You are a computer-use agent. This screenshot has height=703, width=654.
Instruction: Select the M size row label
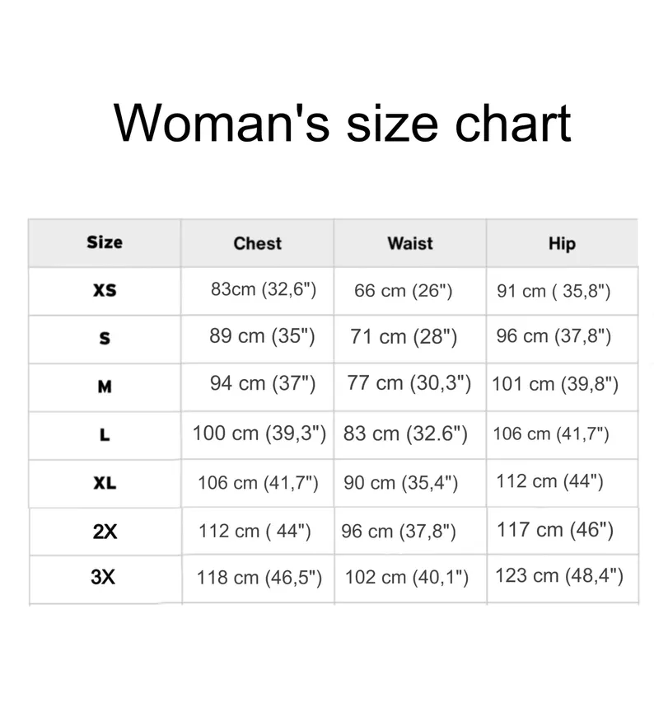coord(105,387)
